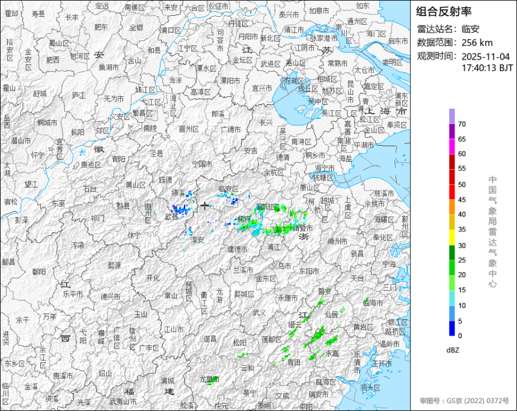Click the 上海市 map label
The height and width of the screenshot is (411, 517).
pos(386,111)
